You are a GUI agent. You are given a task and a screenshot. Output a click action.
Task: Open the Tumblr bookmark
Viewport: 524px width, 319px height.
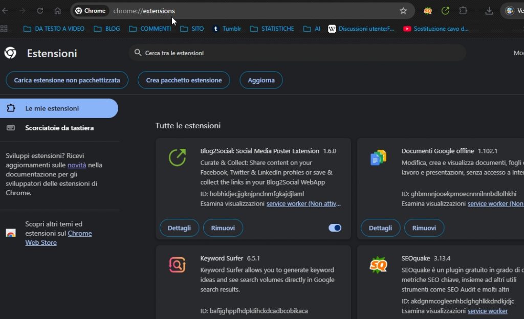click(x=227, y=29)
